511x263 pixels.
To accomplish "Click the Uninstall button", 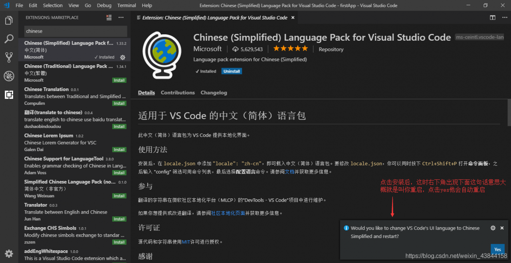I will click(232, 71).
